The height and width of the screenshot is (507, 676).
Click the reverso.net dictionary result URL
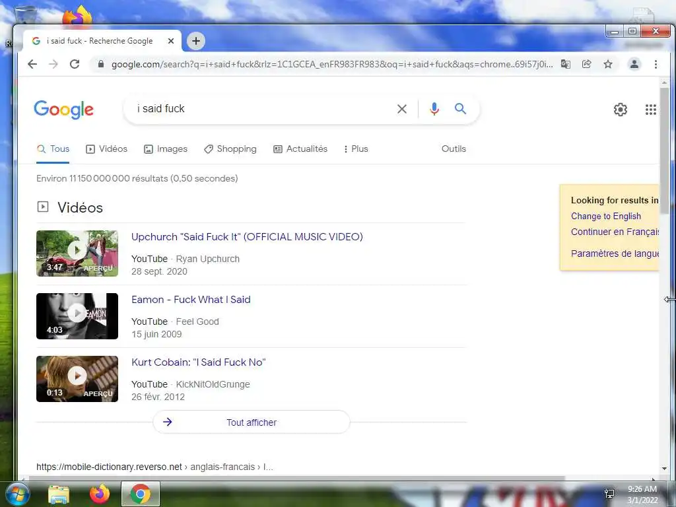(154, 467)
